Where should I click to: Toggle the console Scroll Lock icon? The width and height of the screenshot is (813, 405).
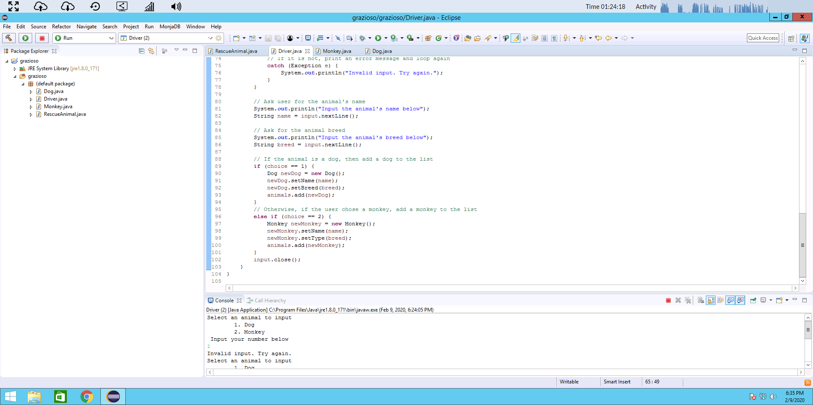click(711, 301)
